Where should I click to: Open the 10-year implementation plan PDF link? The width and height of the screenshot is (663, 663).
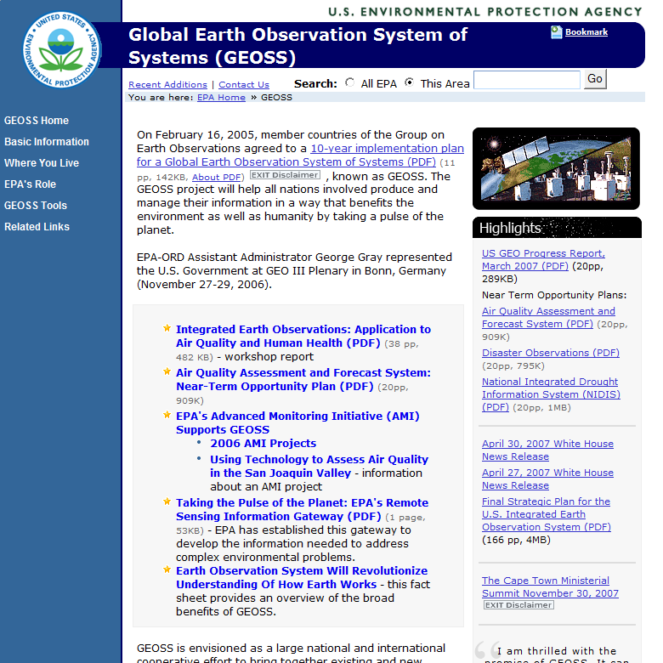[300, 156]
